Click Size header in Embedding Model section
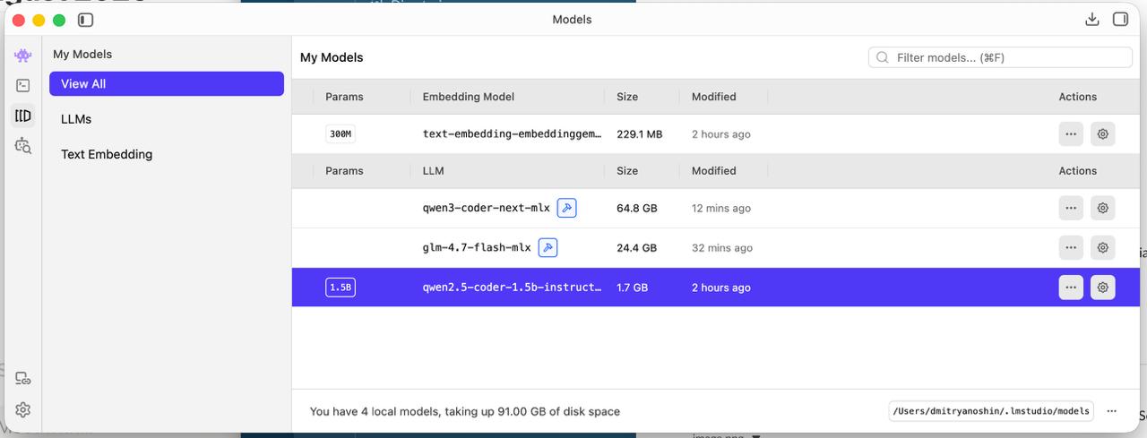 pyautogui.click(x=627, y=97)
